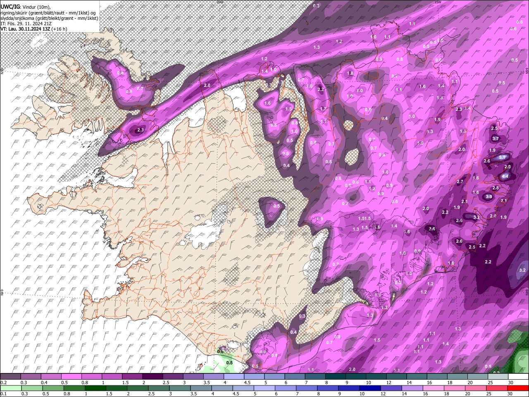
Task: Click the 5.1 precipitation value on the east coast
Action: [x=503, y=158]
